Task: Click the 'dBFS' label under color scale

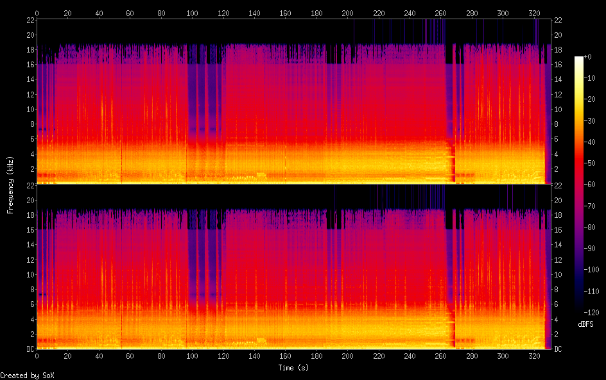Action: click(x=585, y=324)
